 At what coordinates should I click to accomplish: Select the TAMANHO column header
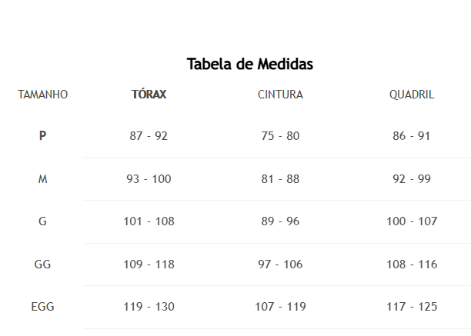tap(43, 95)
